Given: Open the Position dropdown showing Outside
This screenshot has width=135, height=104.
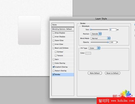Looking at the screenshot, I should click(96, 34).
